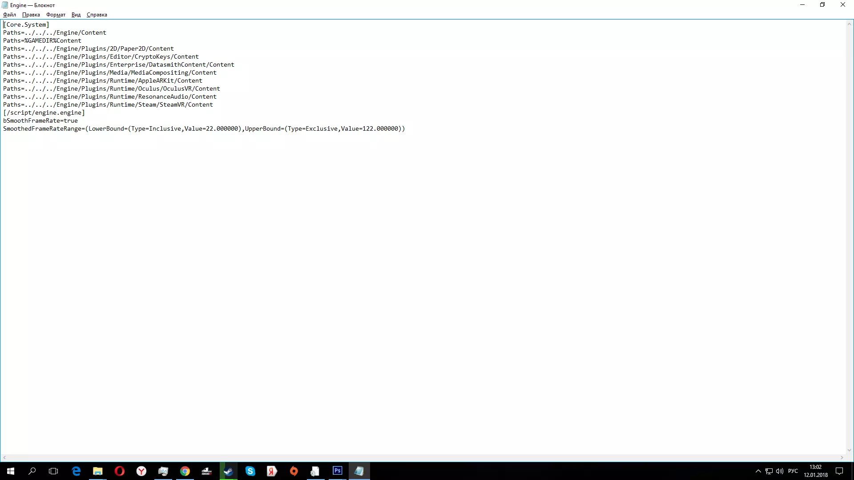Open the Файл menu

coord(9,15)
